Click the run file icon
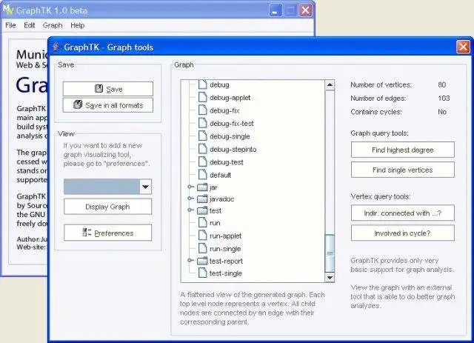The image size is (474, 343). pyautogui.click(x=202, y=223)
